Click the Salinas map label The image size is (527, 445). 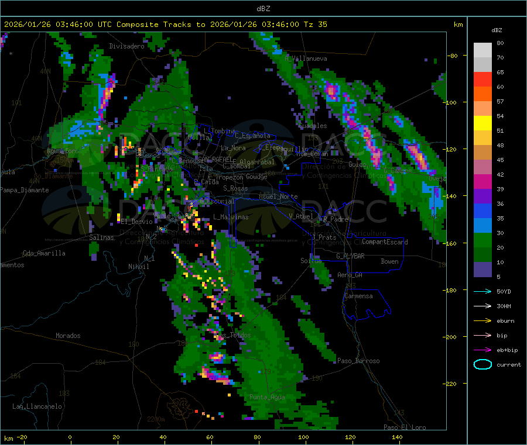click(101, 237)
